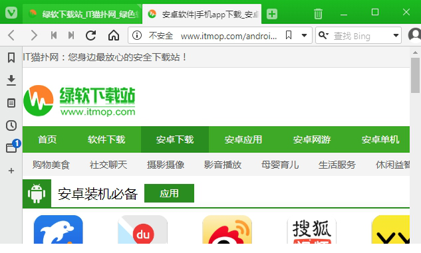Click the address bar URL field

[x=229, y=36]
